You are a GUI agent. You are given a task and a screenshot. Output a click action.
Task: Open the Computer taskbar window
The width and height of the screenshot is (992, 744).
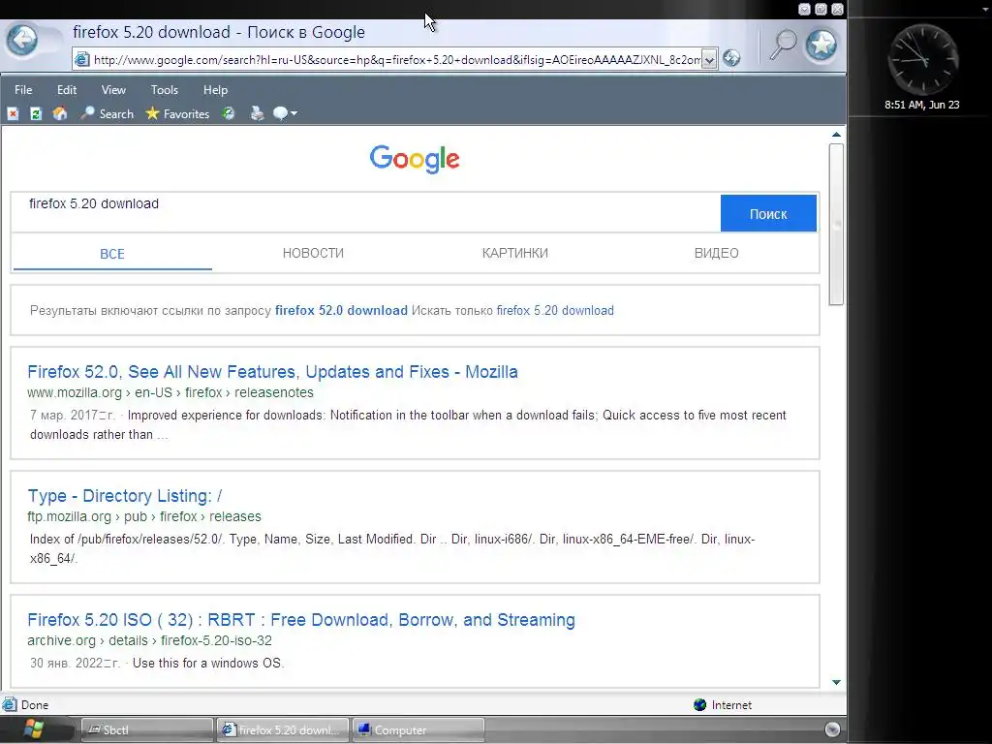click(x=418, y=730)
